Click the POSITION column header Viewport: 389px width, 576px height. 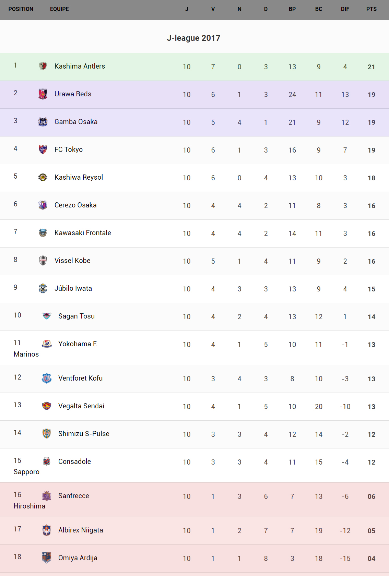point(21,9)
